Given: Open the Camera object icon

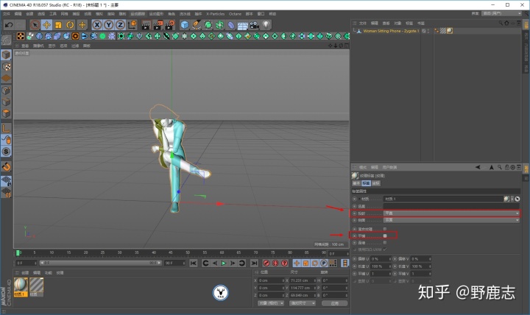Looking at the screenshot, I should pos(255,25).
